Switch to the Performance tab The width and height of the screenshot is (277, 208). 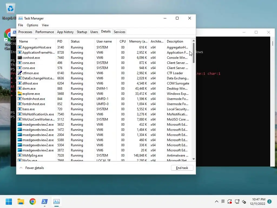[x=45, y=32]
